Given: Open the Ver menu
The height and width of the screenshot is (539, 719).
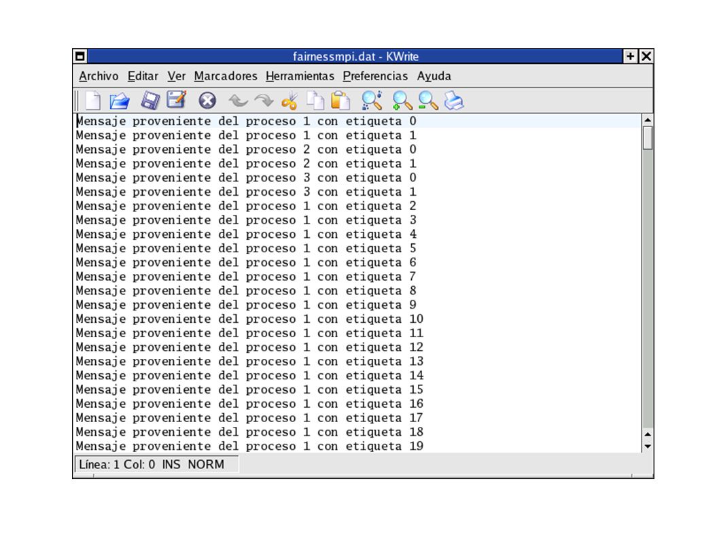Looking at the screenshot, I should pyautogui.click(x=177, y=76).
